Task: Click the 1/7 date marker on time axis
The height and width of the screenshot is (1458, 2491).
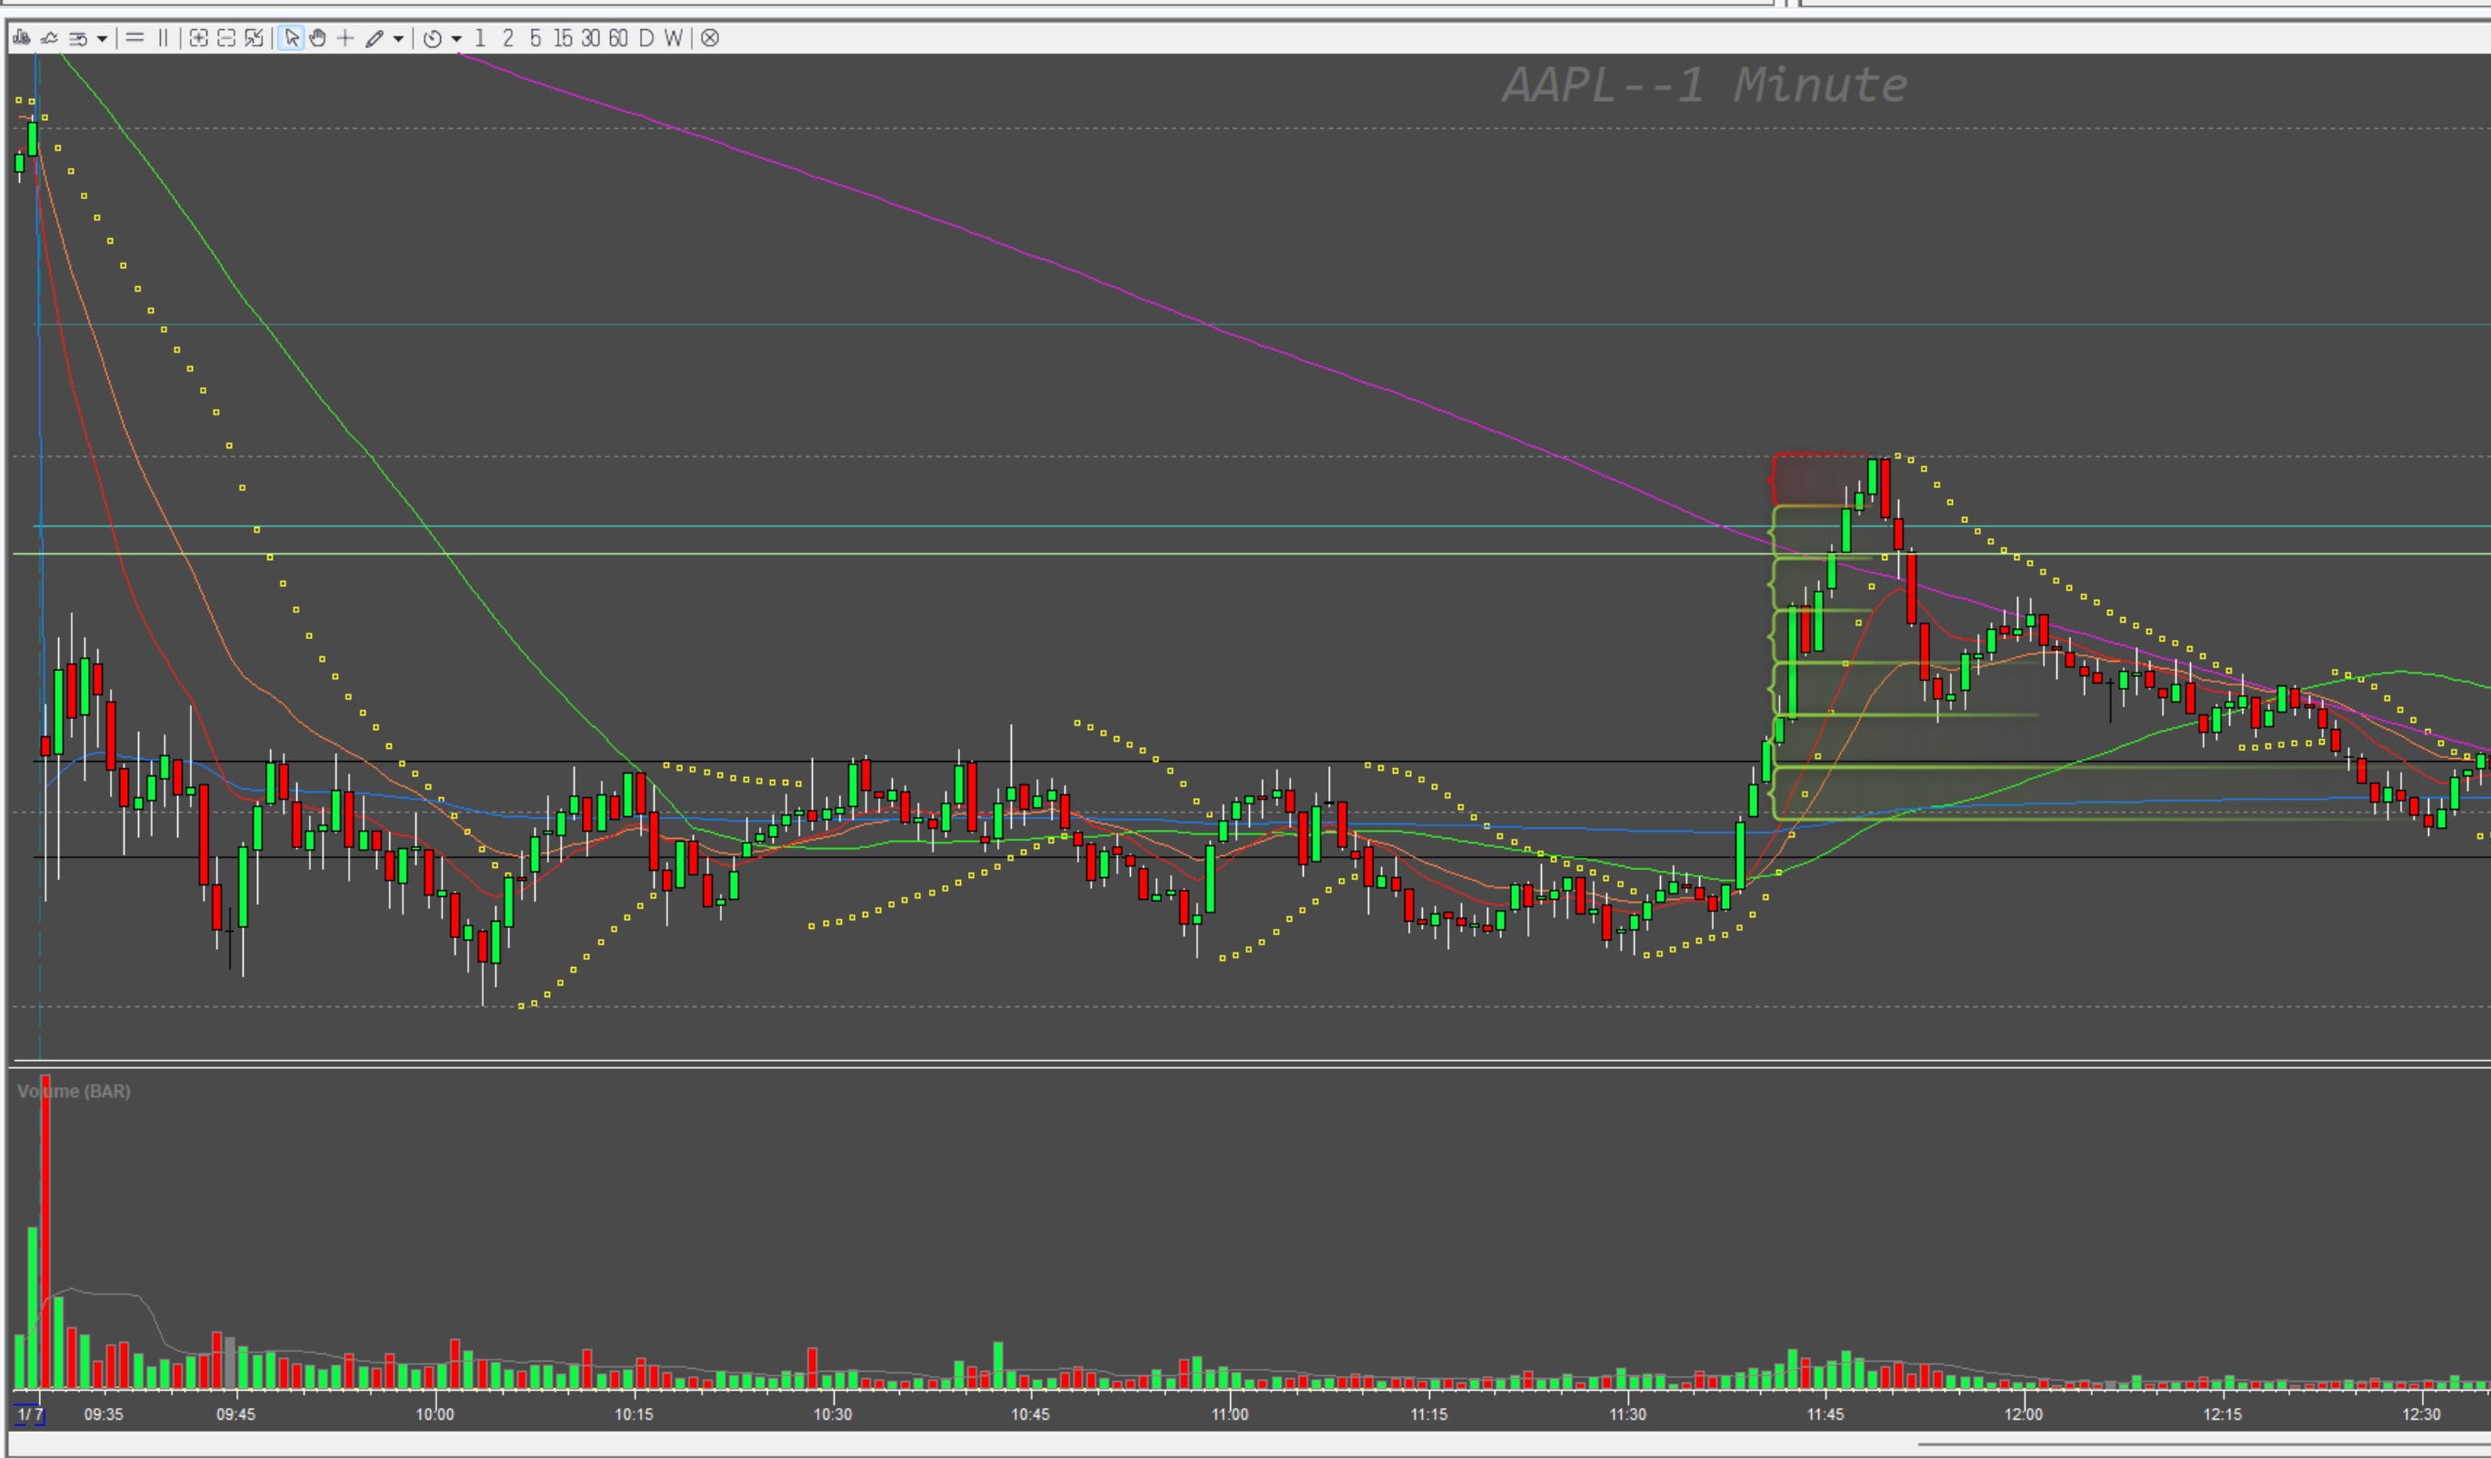Action: pyautogui.click(x=30, y=1414)
